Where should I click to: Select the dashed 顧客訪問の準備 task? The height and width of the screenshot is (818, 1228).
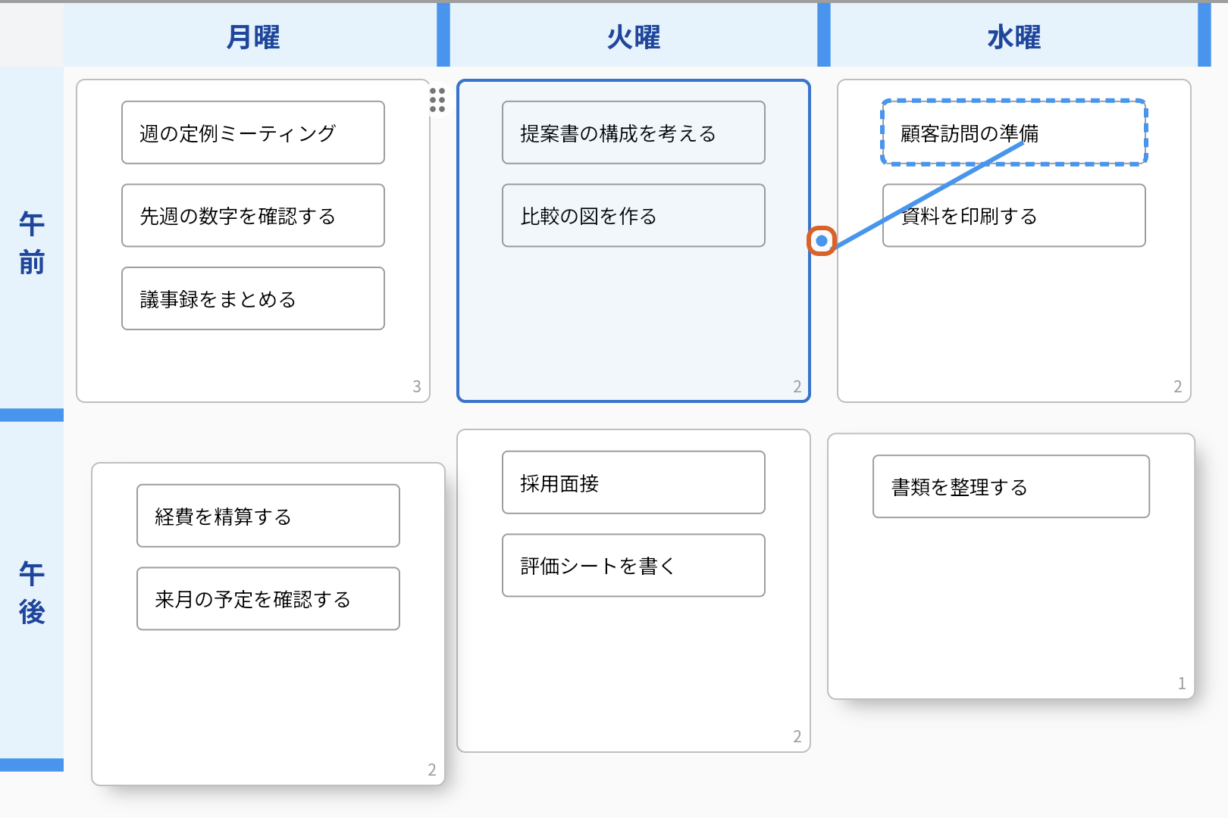point(1014,133)
